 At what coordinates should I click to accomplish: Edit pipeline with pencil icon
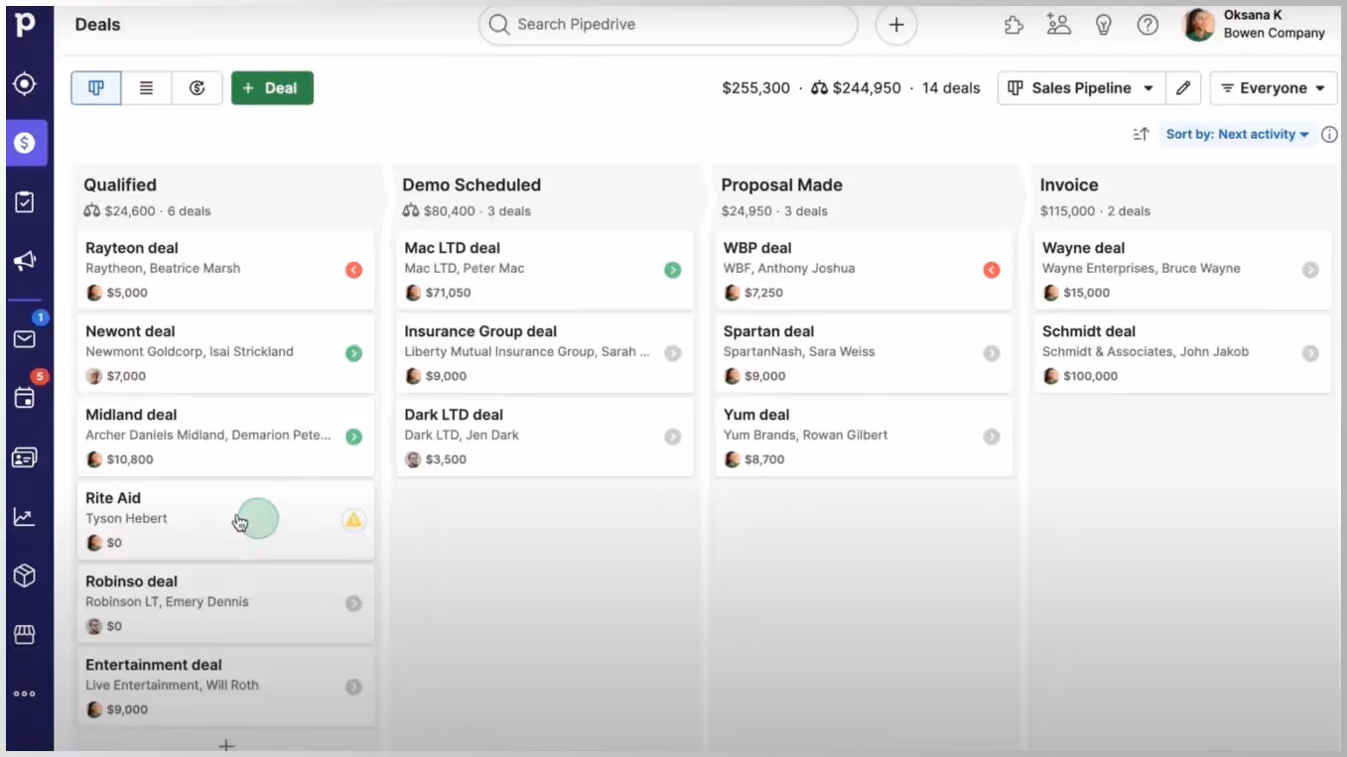pyautogui.click(x=1182, y=88)
